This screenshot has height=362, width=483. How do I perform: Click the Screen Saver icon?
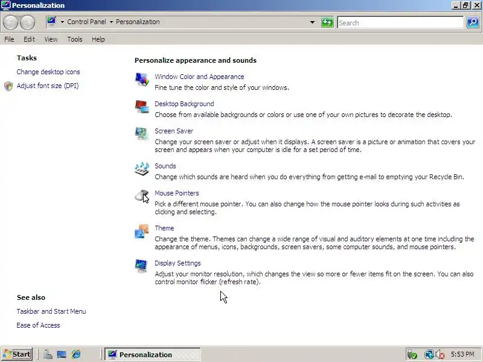pyautogui.click(x=142, y=134)
